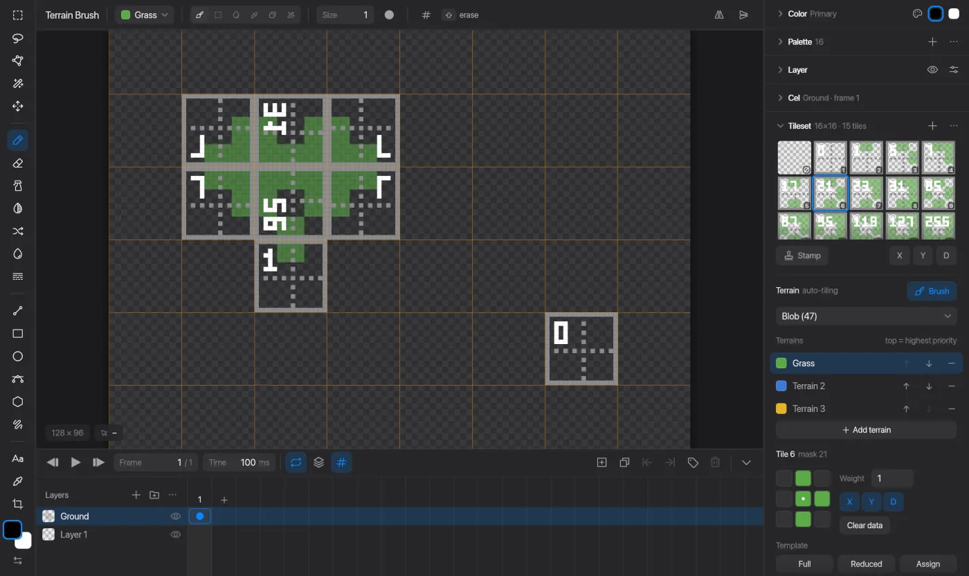This screenshot has height=576, width=969.
Task: Select the magic wand tool
Action: (x=18, y=84)
